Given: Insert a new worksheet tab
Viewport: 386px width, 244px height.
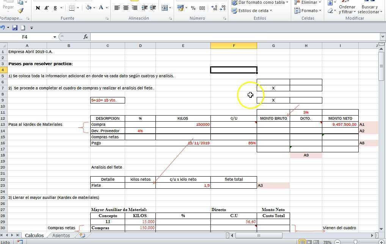Looking at the screenshot, I should tap(82, 235).
